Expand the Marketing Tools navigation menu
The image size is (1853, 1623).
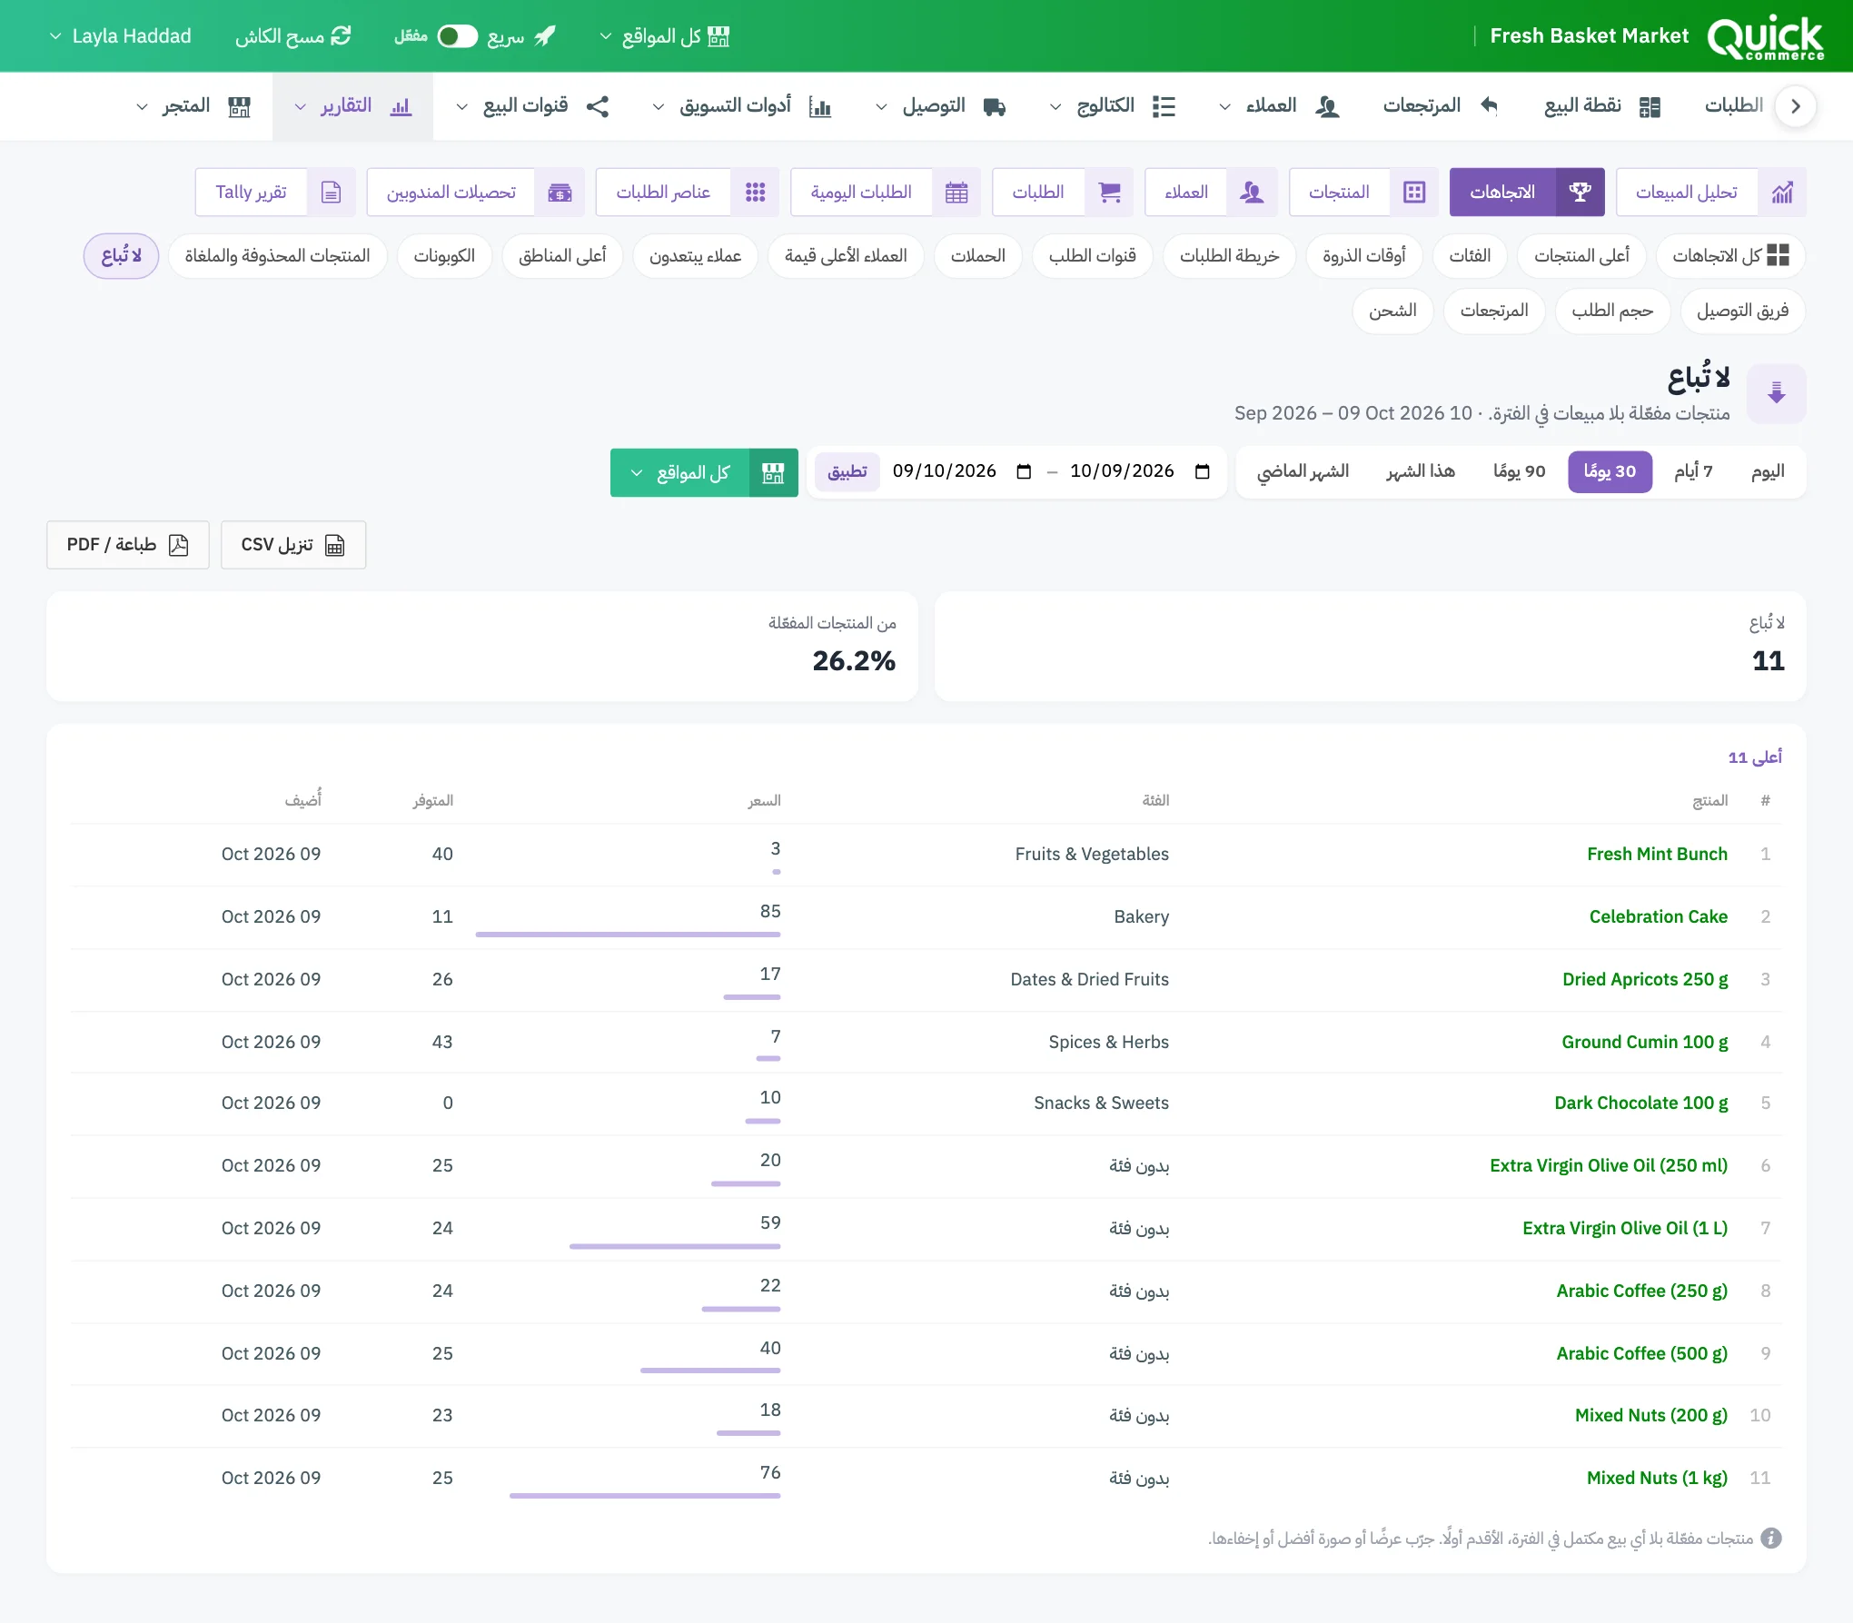[742, 106]
